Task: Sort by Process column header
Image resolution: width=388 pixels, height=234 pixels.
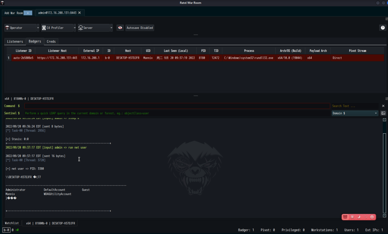Action: (x=249, y=51)
